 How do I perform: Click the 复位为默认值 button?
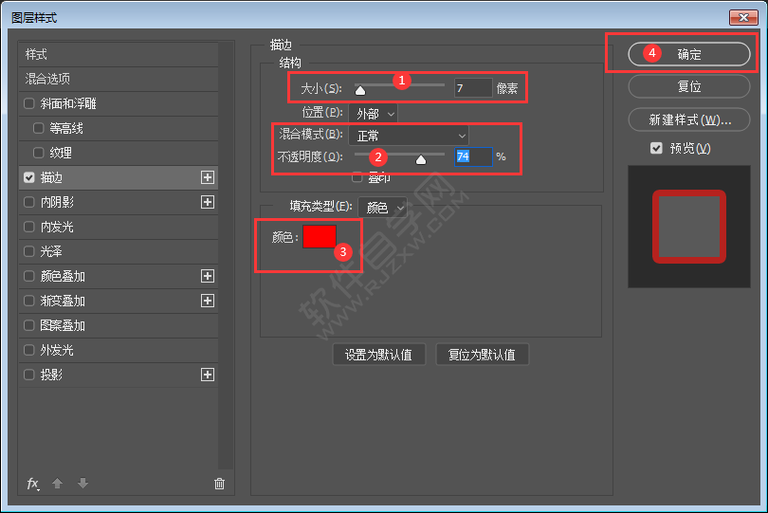click(482, 355)
